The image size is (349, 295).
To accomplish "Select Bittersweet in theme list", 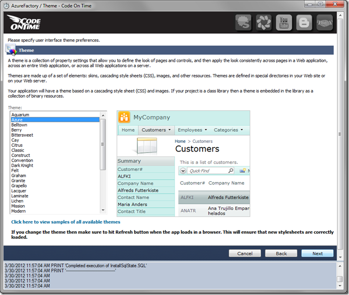I will (x=55, y=135).
